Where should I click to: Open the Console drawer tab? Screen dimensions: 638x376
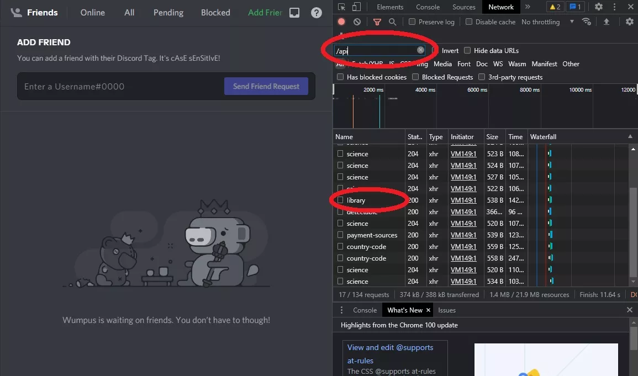pyautogui.click(x=365, y=310)
